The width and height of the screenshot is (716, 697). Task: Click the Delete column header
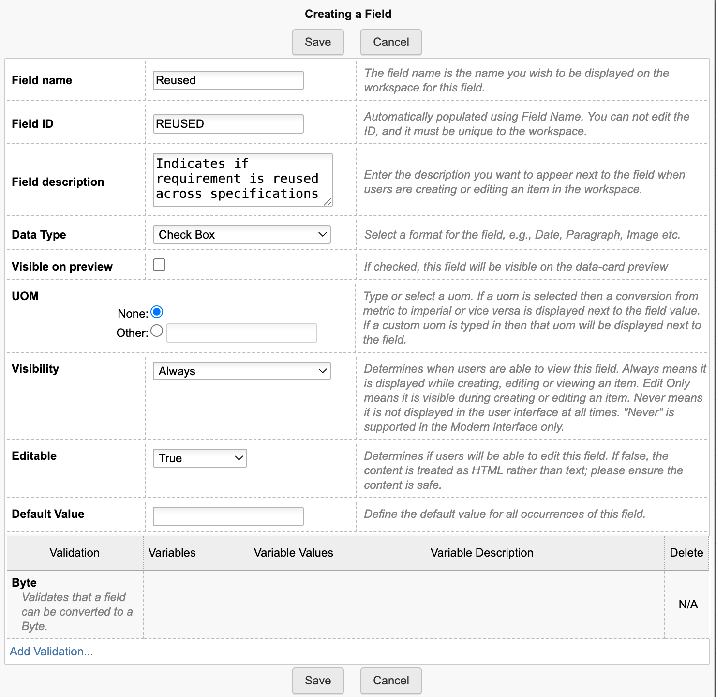coord(686,553)
